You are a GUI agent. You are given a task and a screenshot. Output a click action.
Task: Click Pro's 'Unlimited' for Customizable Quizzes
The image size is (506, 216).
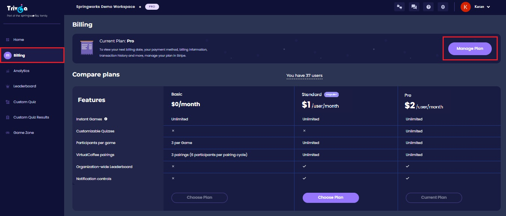(414, 131)
